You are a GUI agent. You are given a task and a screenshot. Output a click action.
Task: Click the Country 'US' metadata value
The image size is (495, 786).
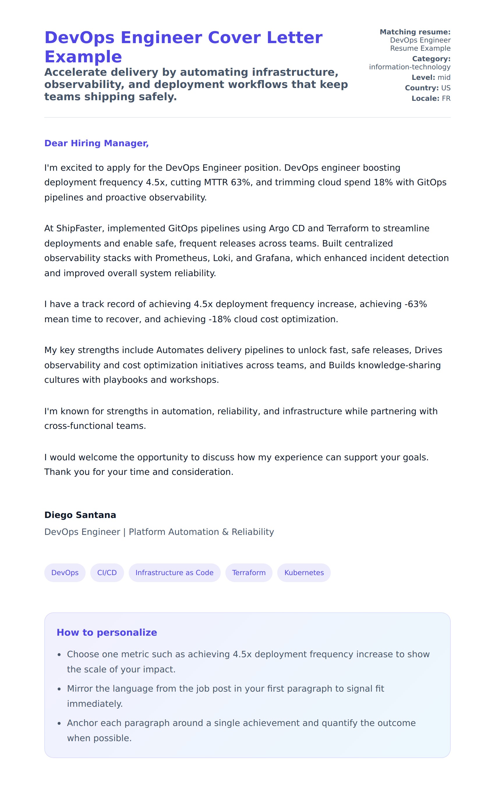(446, 88)
